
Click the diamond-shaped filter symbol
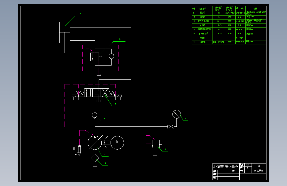pyautogui.click(x=95, y=158)
